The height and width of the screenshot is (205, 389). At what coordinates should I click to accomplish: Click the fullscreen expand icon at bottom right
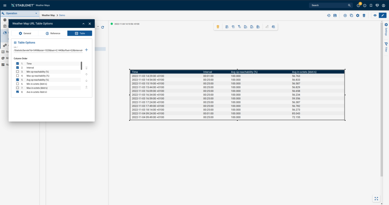click(376, 199)
